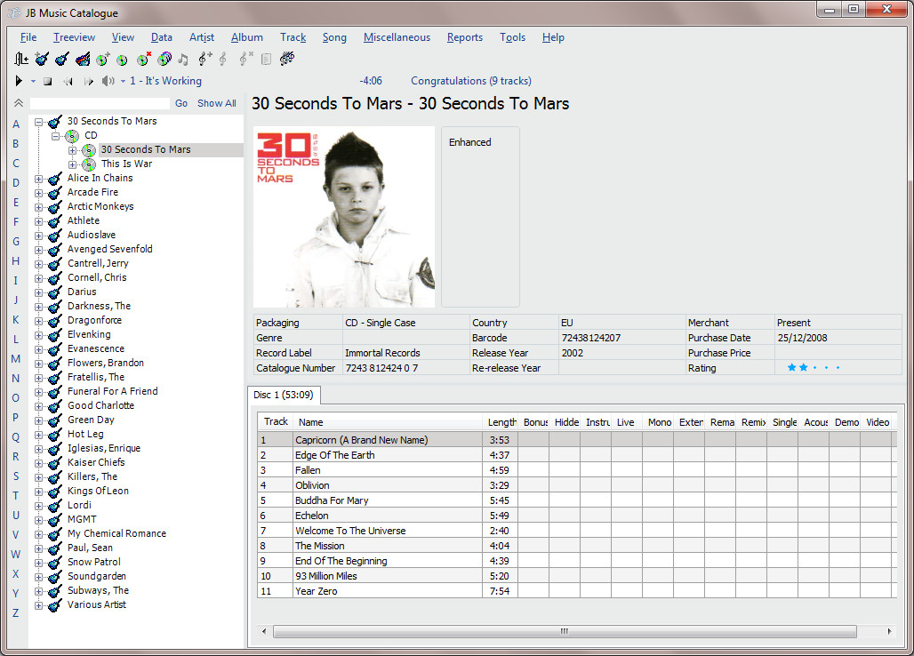The width and height of the screenshot is (914, 656).
Task: Click the treble clef plus add-song icon
Action: click(x=204, y=59)
